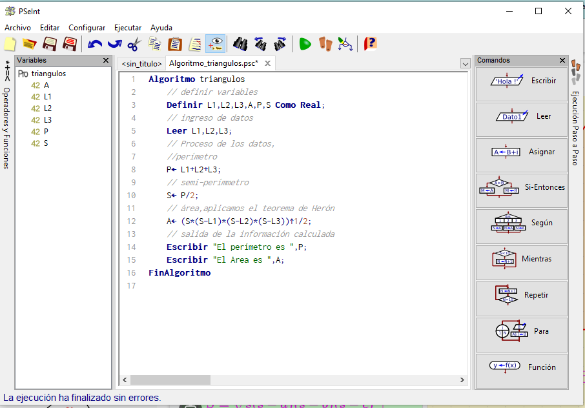Insert an Asignar command
Screen dimensions: 585x408
pos(522,155)
